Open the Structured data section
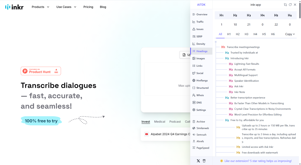Image resolution: width=301 pixels, height=165 pixels. [201, 88]
